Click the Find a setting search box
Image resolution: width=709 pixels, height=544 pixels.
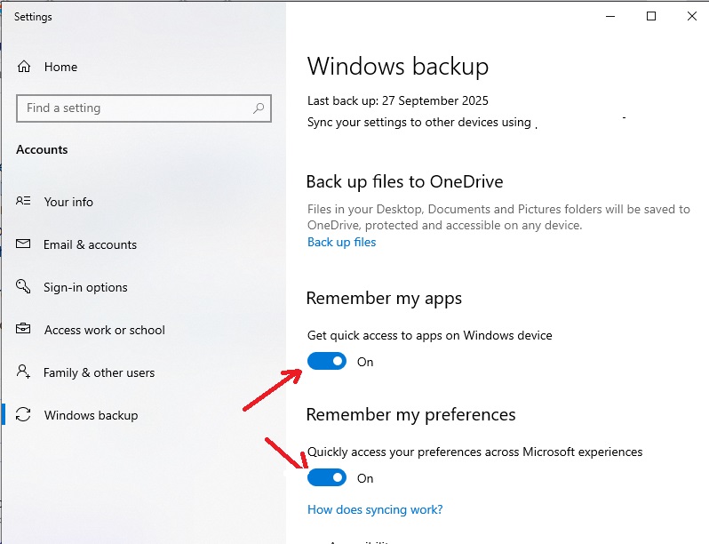[133, 108]
